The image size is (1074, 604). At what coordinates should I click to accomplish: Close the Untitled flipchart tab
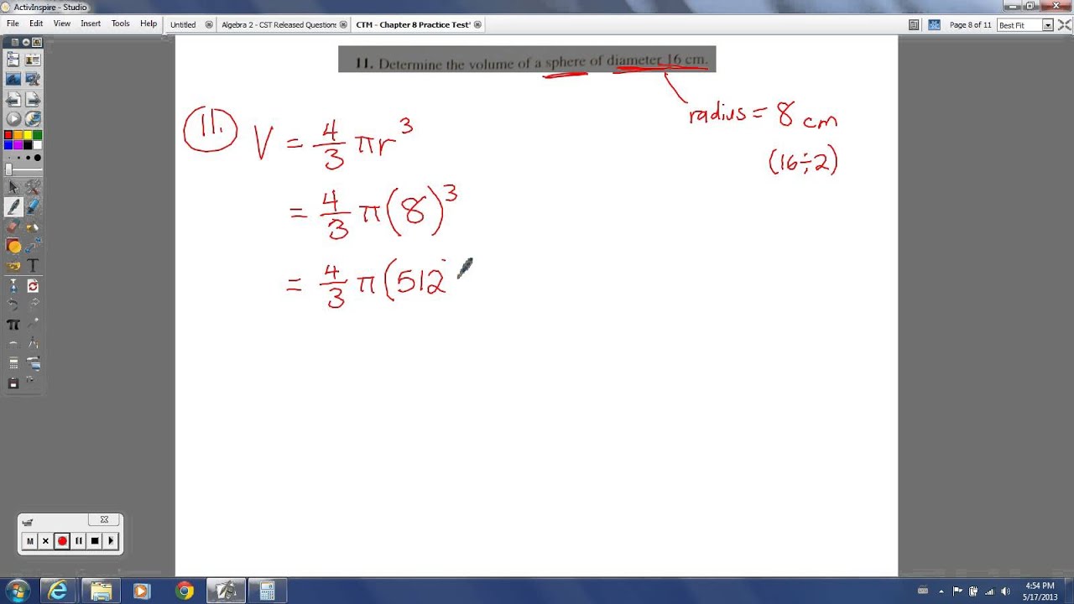(209, 25)
